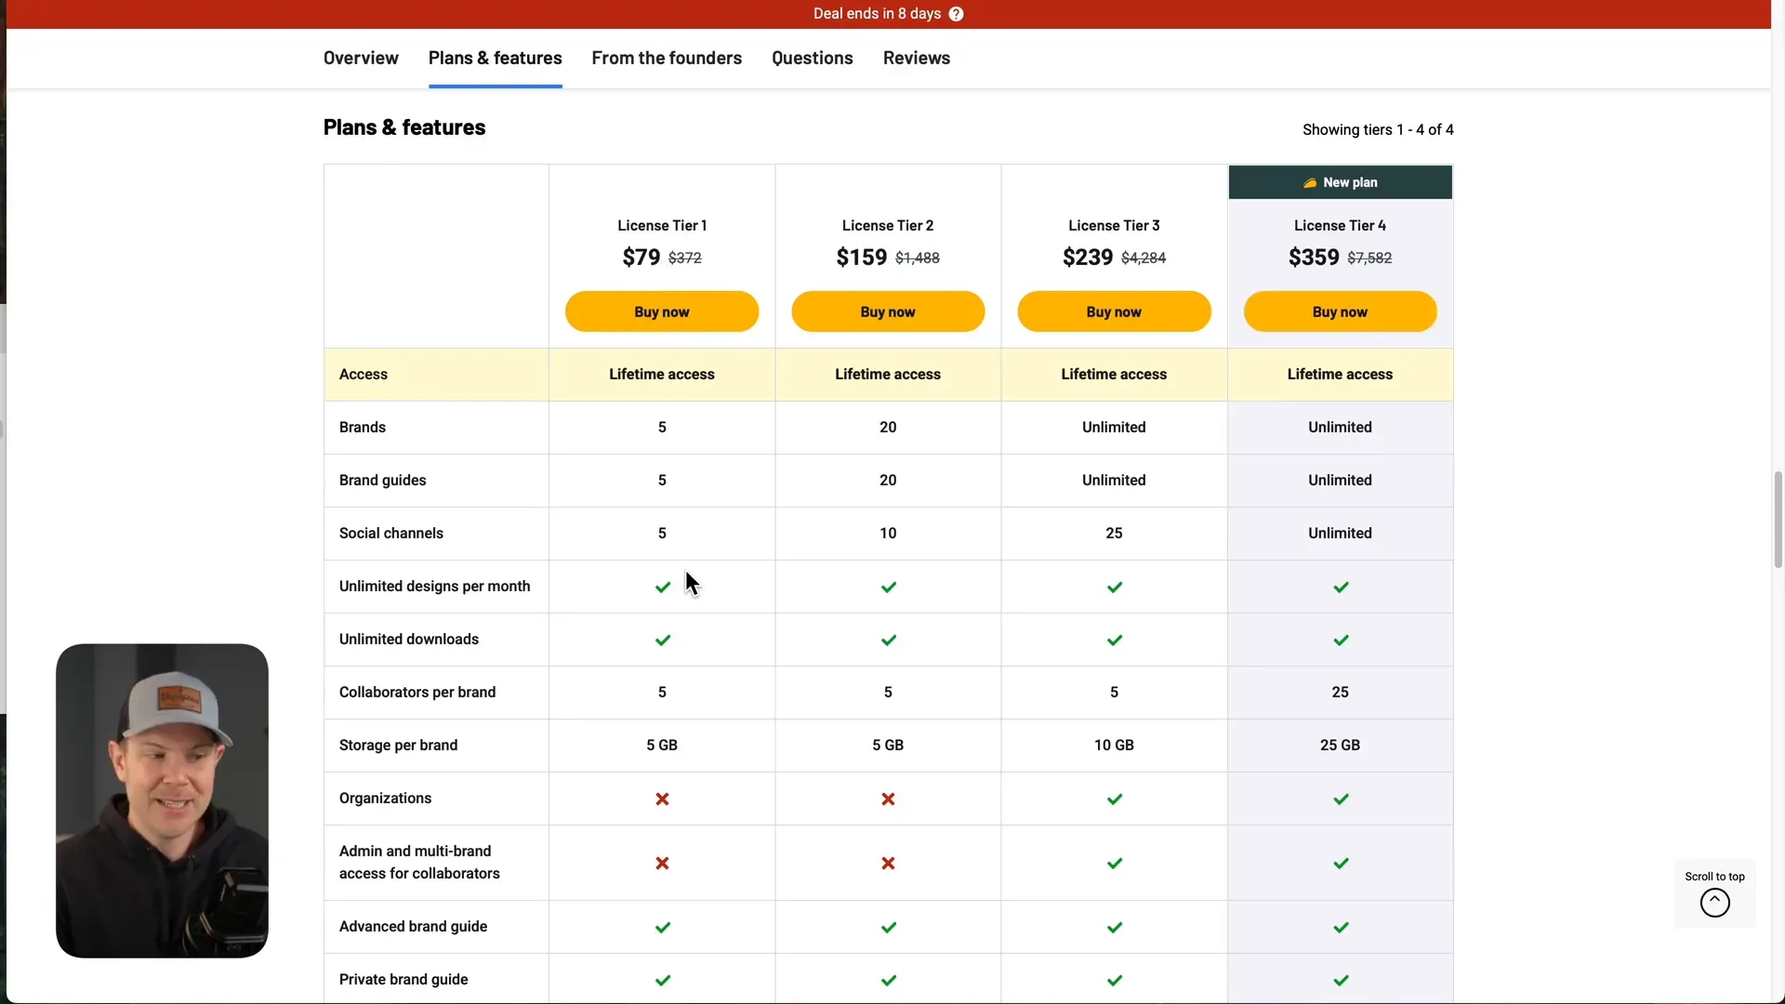The image size is (1785, 1004).
Task: Click Tier 4 Organizations checkmark
Action: pyautogui.click(x=1340, y=799)
